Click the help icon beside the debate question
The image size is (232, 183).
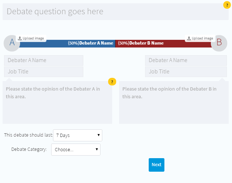tap(227, 5)
